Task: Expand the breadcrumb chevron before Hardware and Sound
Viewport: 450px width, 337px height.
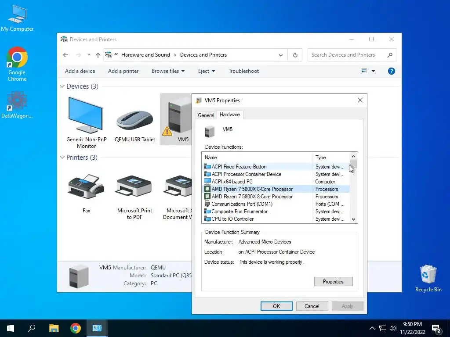Action: coord(116,54)
